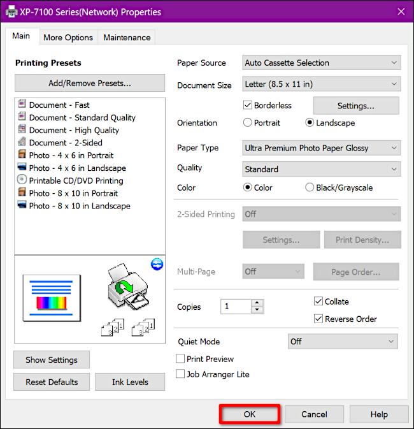414x429 pixels.
Task: Open the 2-Sided Printing dropdown
Action: pyautogui.click(x=322, y=214)
